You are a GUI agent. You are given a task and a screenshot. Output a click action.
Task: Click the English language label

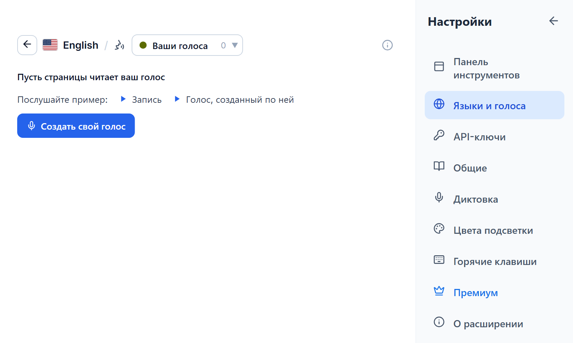(x=81, y=45)
